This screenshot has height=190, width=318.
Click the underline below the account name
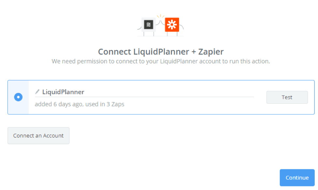[144, 97]
